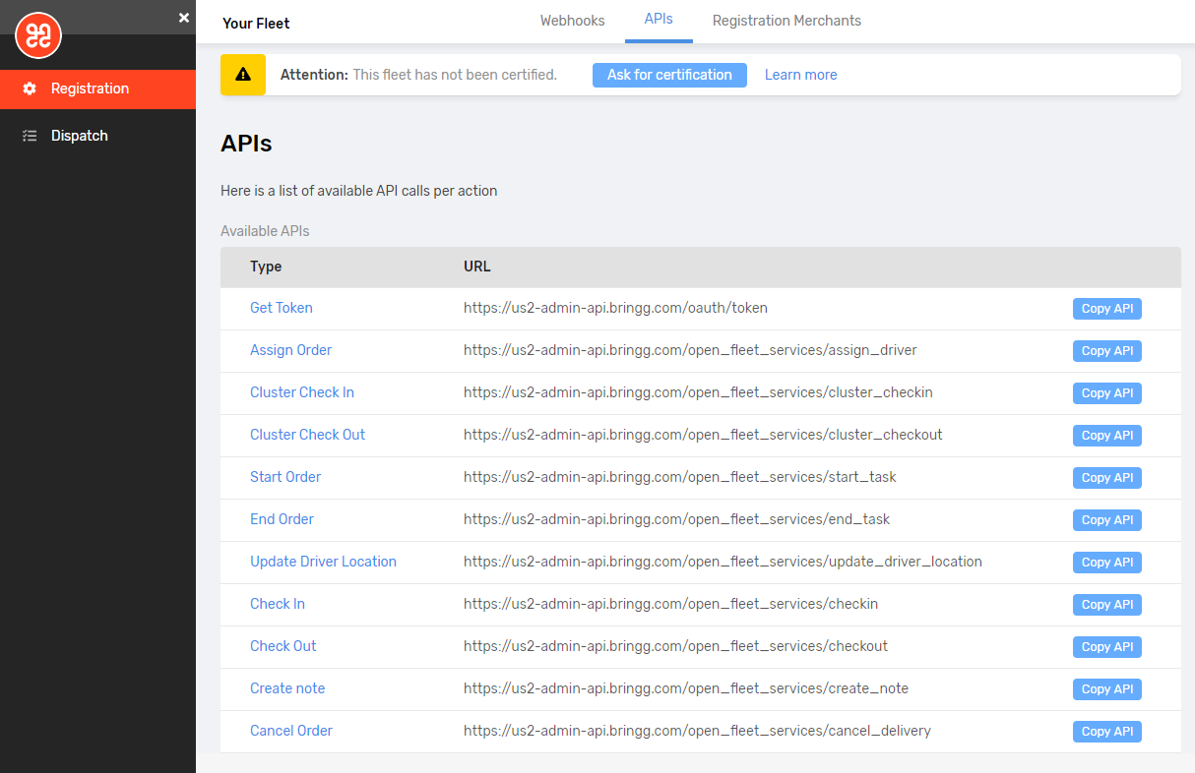
Task: Click the Your Fleet title
Action: point(256,23)
